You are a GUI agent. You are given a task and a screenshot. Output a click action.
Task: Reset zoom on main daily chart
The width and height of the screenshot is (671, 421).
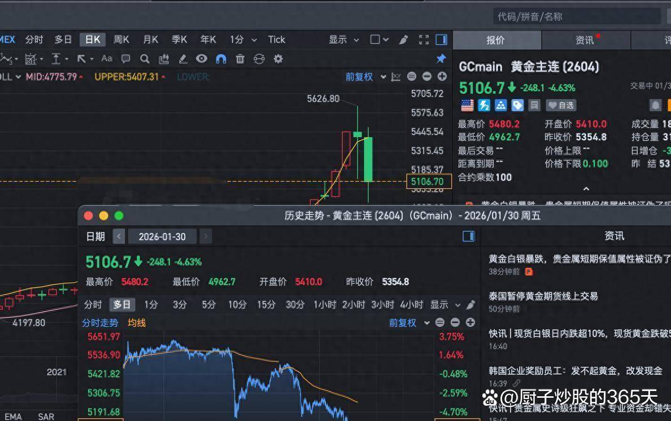412,77
